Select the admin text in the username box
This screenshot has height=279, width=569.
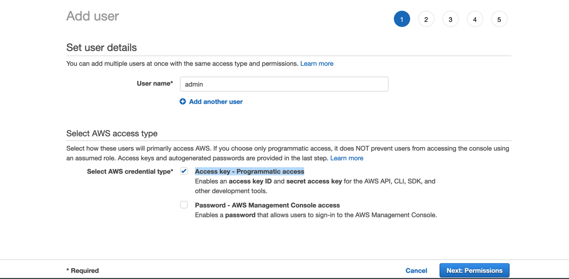coord(194,84)
